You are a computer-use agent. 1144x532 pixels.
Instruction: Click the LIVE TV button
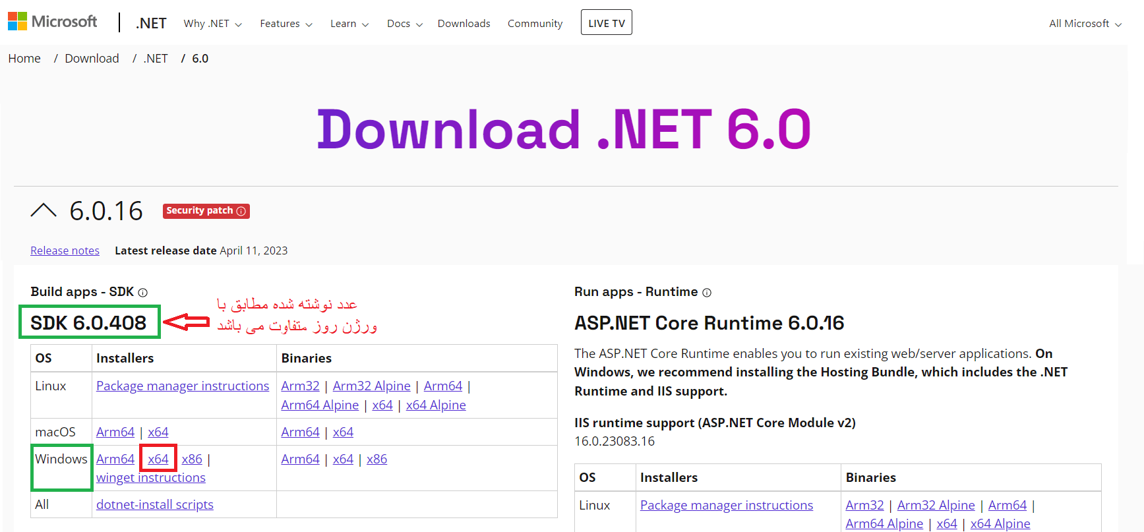[x=606, y=23]
